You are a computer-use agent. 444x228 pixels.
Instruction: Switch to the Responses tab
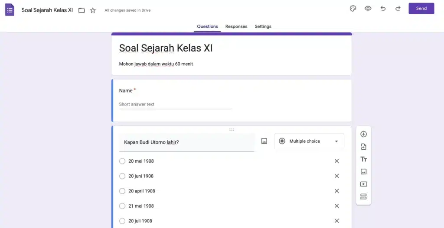tap(236, 26)
